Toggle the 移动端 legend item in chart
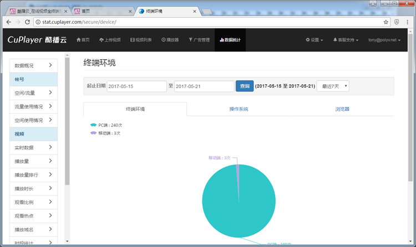Viewport: 416px width, 247px height. pos(105,133)
